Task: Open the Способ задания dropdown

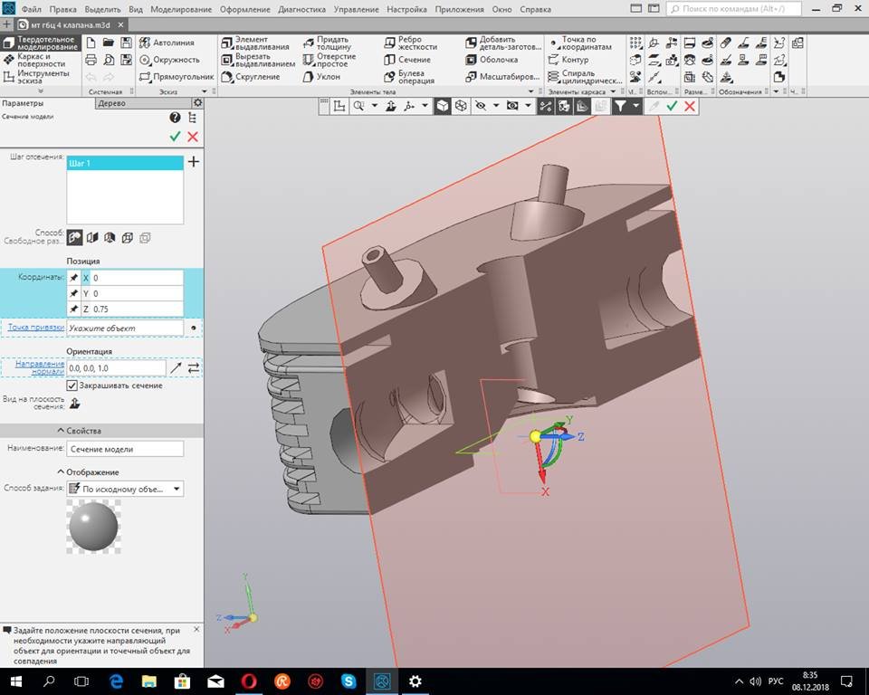Action: coord(125,489)
